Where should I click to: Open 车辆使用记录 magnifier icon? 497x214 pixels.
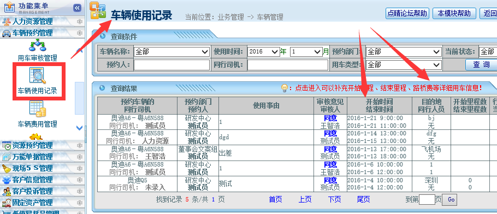[37, 75]
